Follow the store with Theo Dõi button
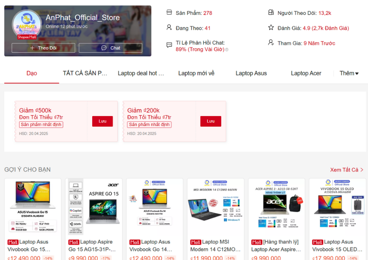368x260 pixels. tap(43, 48)
